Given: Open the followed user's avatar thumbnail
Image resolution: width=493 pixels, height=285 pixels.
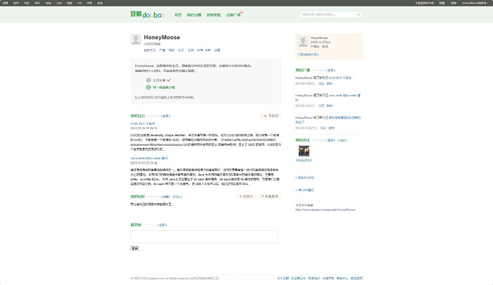Looking at the screenshot, I should tap(303, 151).
